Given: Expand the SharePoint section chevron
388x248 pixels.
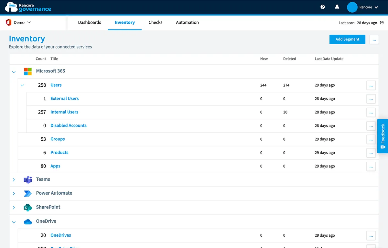Looking at the screenshot, I should (14, 208).
